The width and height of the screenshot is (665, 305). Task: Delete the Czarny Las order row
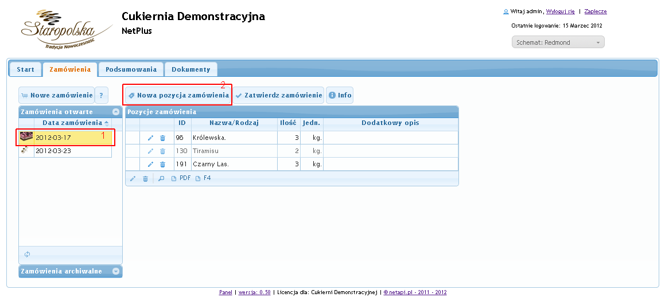click(162, 165)
